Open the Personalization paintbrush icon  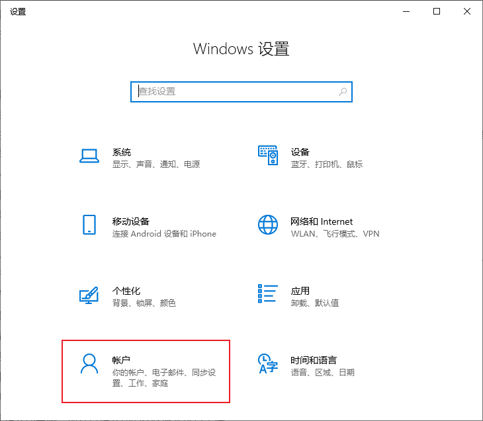(x=89, y=295)
